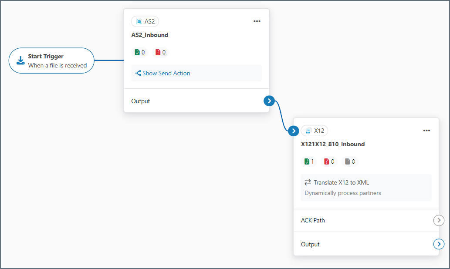
Task: Click the X12 connector type badge
Action: [315, 131]
